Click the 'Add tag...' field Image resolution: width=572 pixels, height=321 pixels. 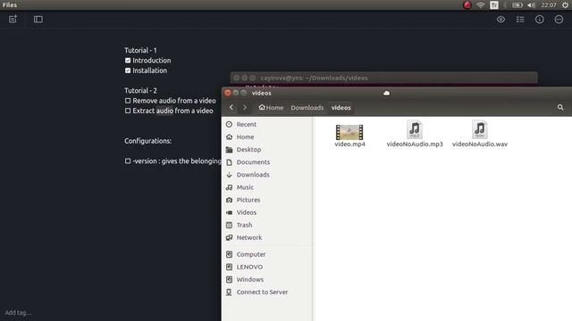point(18,313)
